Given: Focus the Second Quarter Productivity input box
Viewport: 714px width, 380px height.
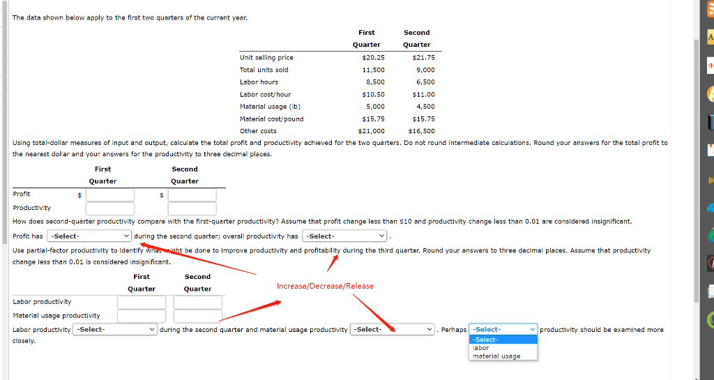Looking at the screenshot, I should pos(192,208).
